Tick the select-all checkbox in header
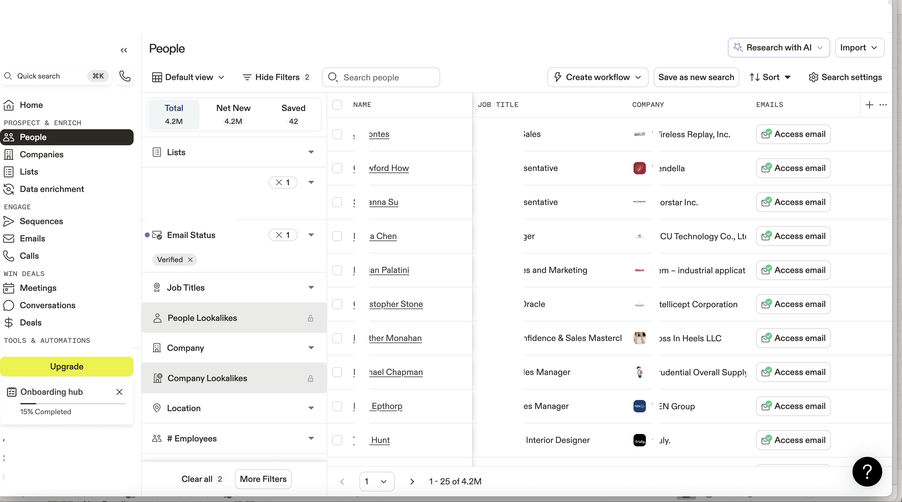902x502 pixels. (x=337, y=104)
